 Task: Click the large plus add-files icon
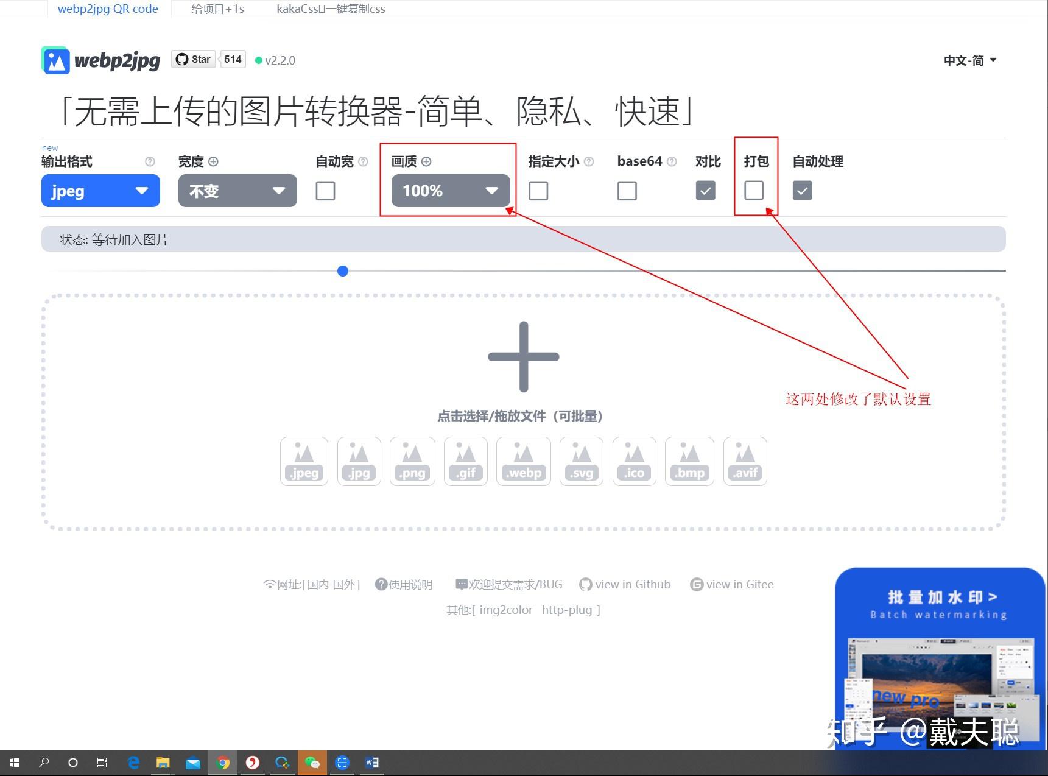click(x=524, y=357)
